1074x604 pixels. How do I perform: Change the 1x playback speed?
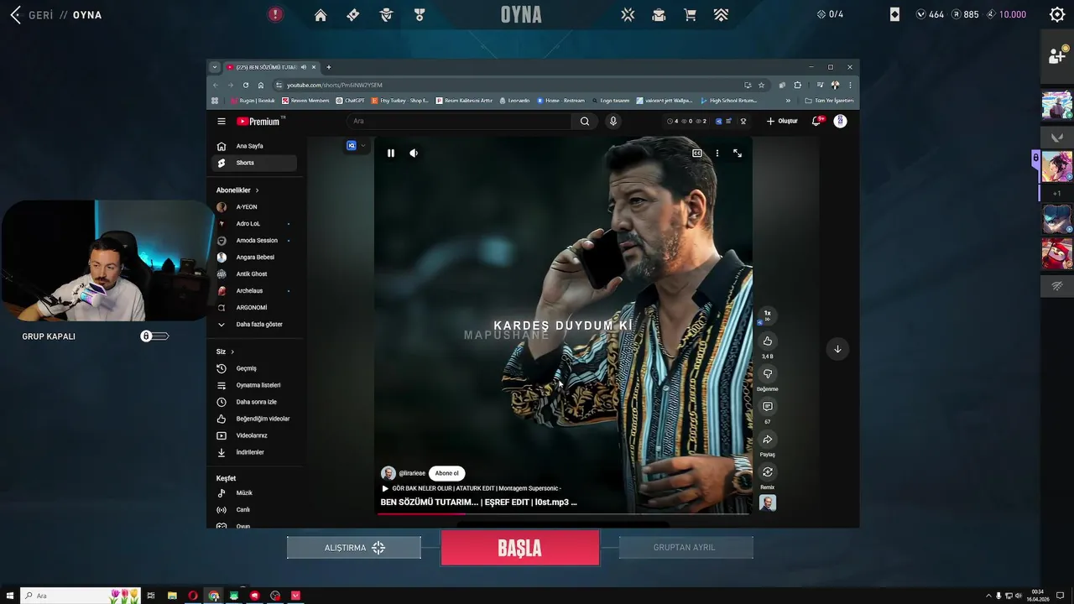[767, 315]
